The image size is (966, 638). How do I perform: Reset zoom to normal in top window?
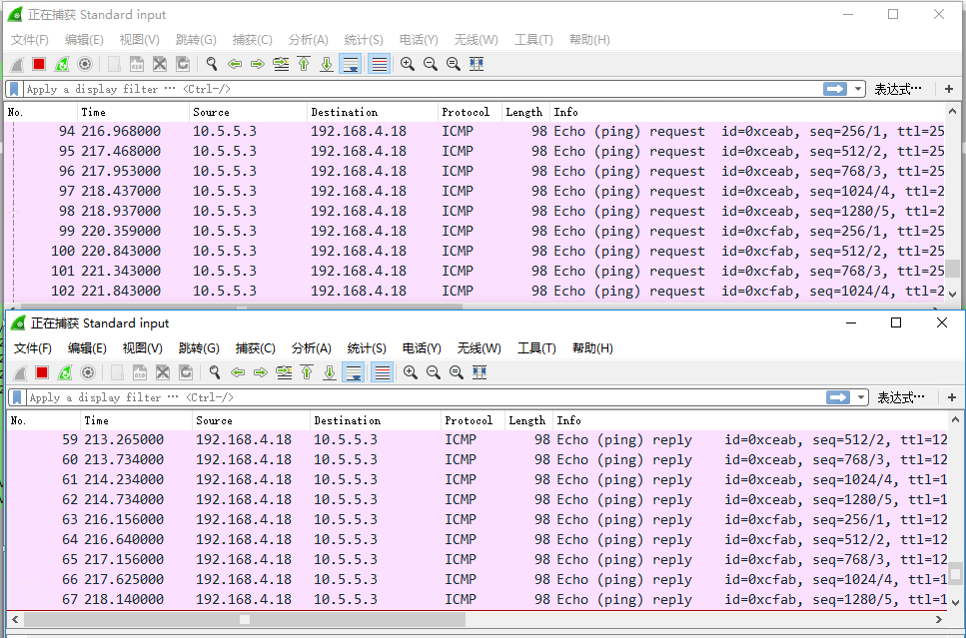(454, 64)
